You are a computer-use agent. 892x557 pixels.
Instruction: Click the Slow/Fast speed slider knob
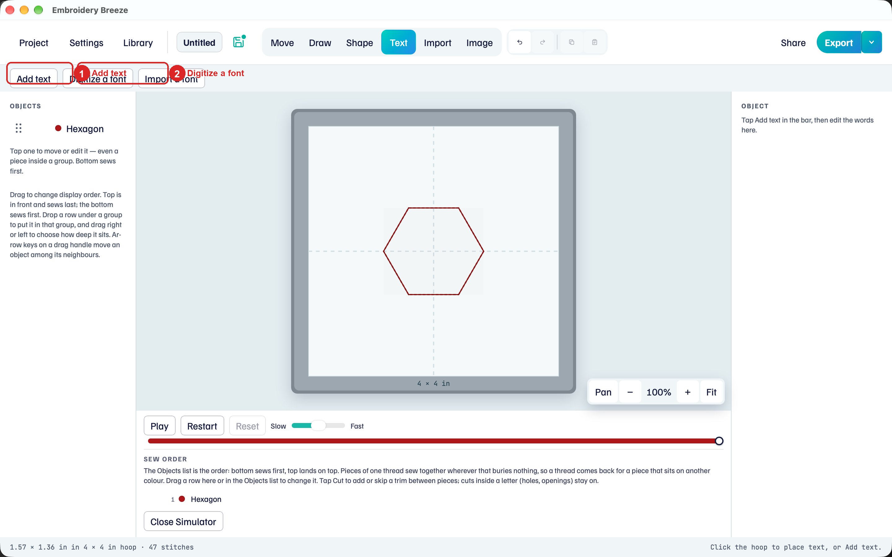pyautogui.click(x=318, y=425)
